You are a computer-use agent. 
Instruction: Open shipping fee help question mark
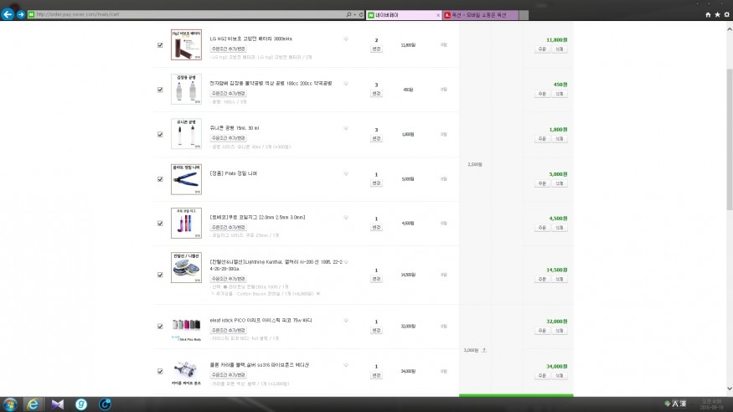484,350
